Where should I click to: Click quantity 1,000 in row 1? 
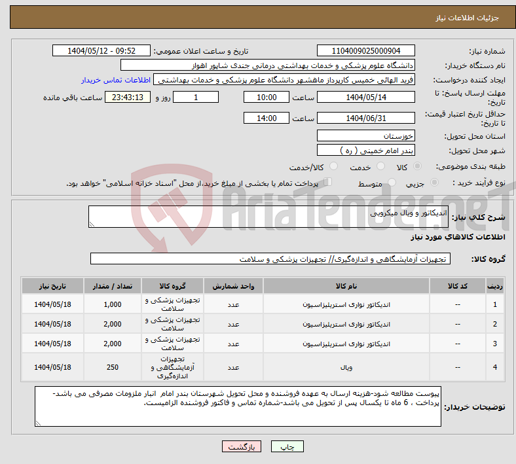coord(113,304)
